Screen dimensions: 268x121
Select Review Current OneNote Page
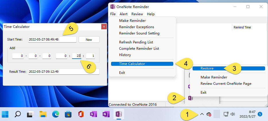point(229,84)
